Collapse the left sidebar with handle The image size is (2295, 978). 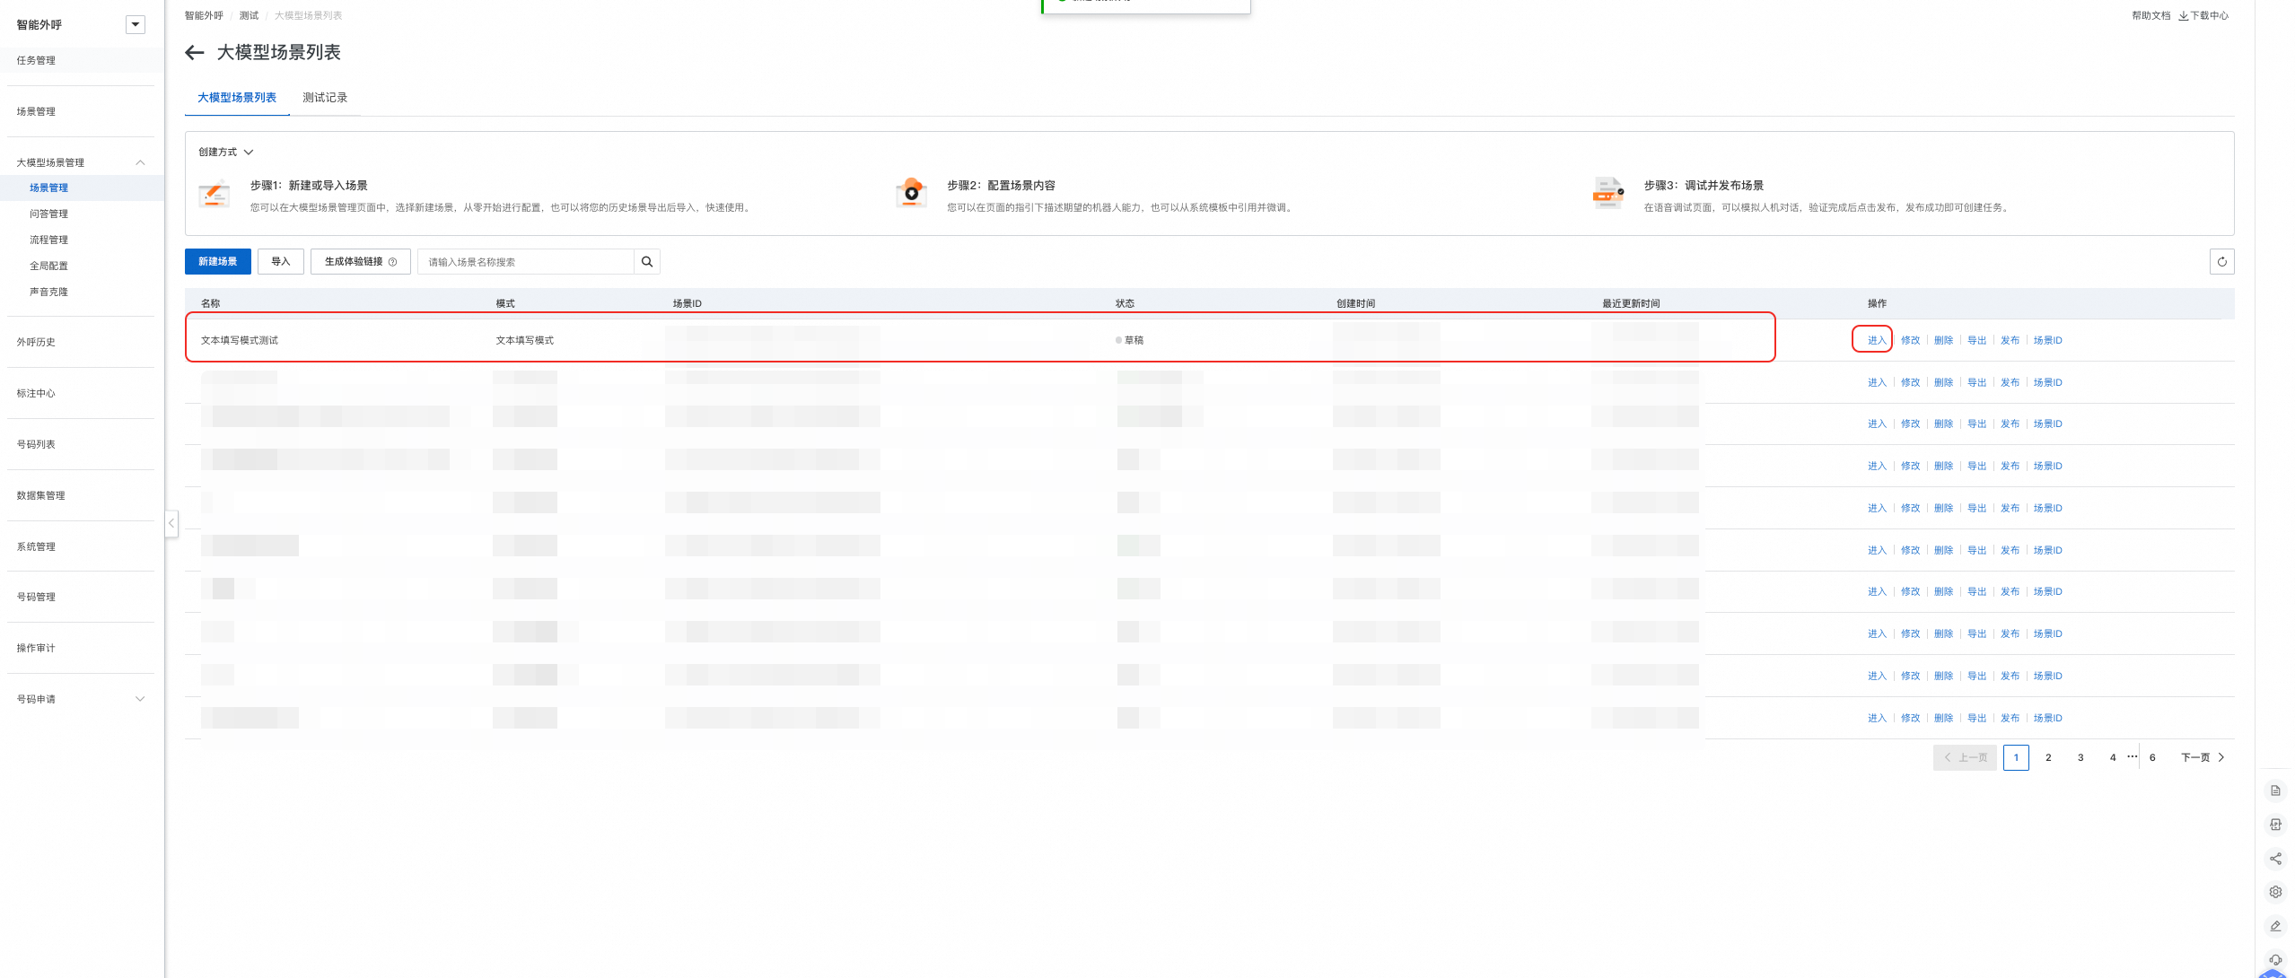[x=171, y=523]
